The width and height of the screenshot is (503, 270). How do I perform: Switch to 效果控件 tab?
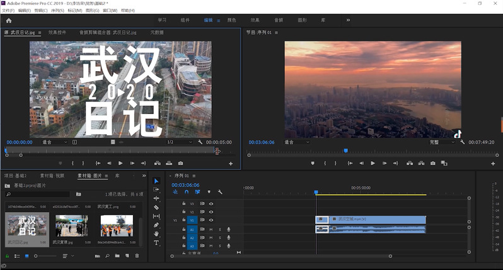click(x=57, y=32)
